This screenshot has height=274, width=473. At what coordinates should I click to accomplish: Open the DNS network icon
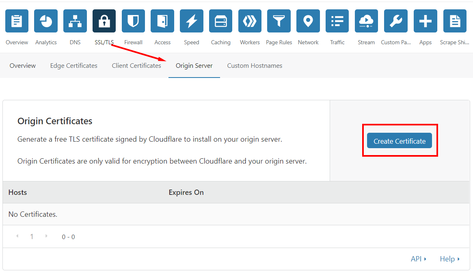coord(75,21)
